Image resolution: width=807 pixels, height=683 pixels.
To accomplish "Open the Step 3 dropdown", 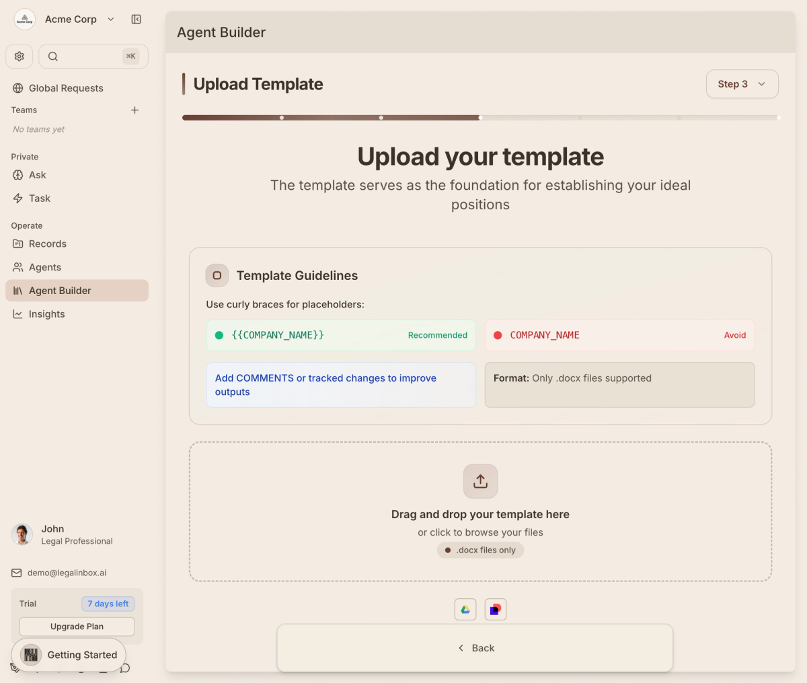I will click(742, 84).
